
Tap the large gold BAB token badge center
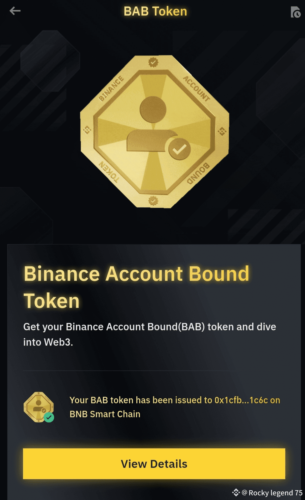[155, 131]
